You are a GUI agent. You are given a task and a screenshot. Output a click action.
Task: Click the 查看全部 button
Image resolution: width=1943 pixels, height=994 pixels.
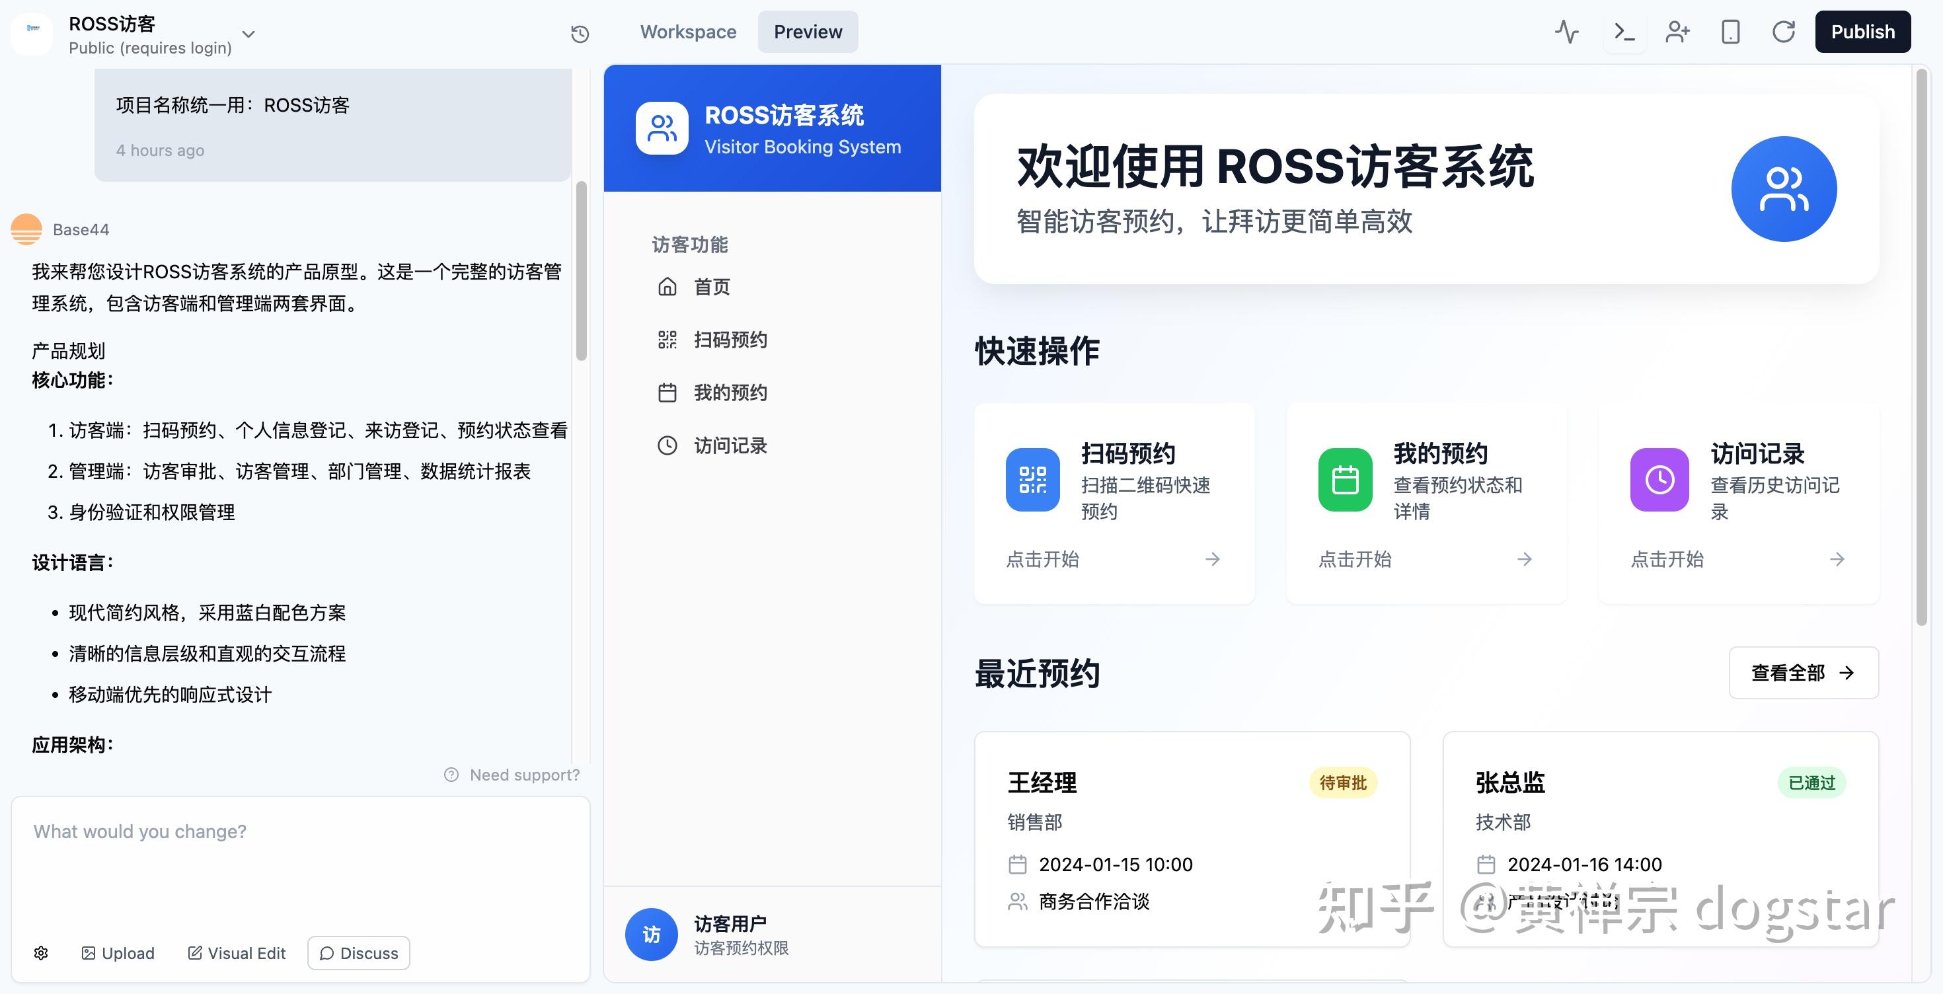[1804, 673]
